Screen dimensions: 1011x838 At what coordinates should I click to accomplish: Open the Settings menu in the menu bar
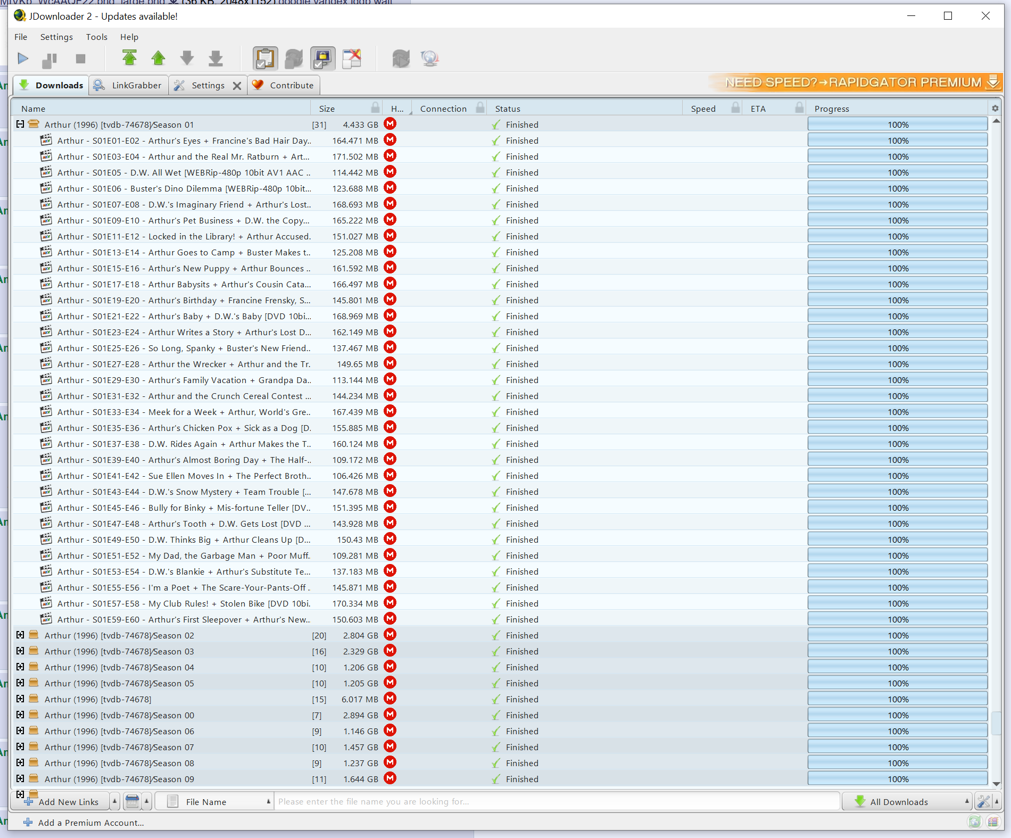(x=56, y=37)
